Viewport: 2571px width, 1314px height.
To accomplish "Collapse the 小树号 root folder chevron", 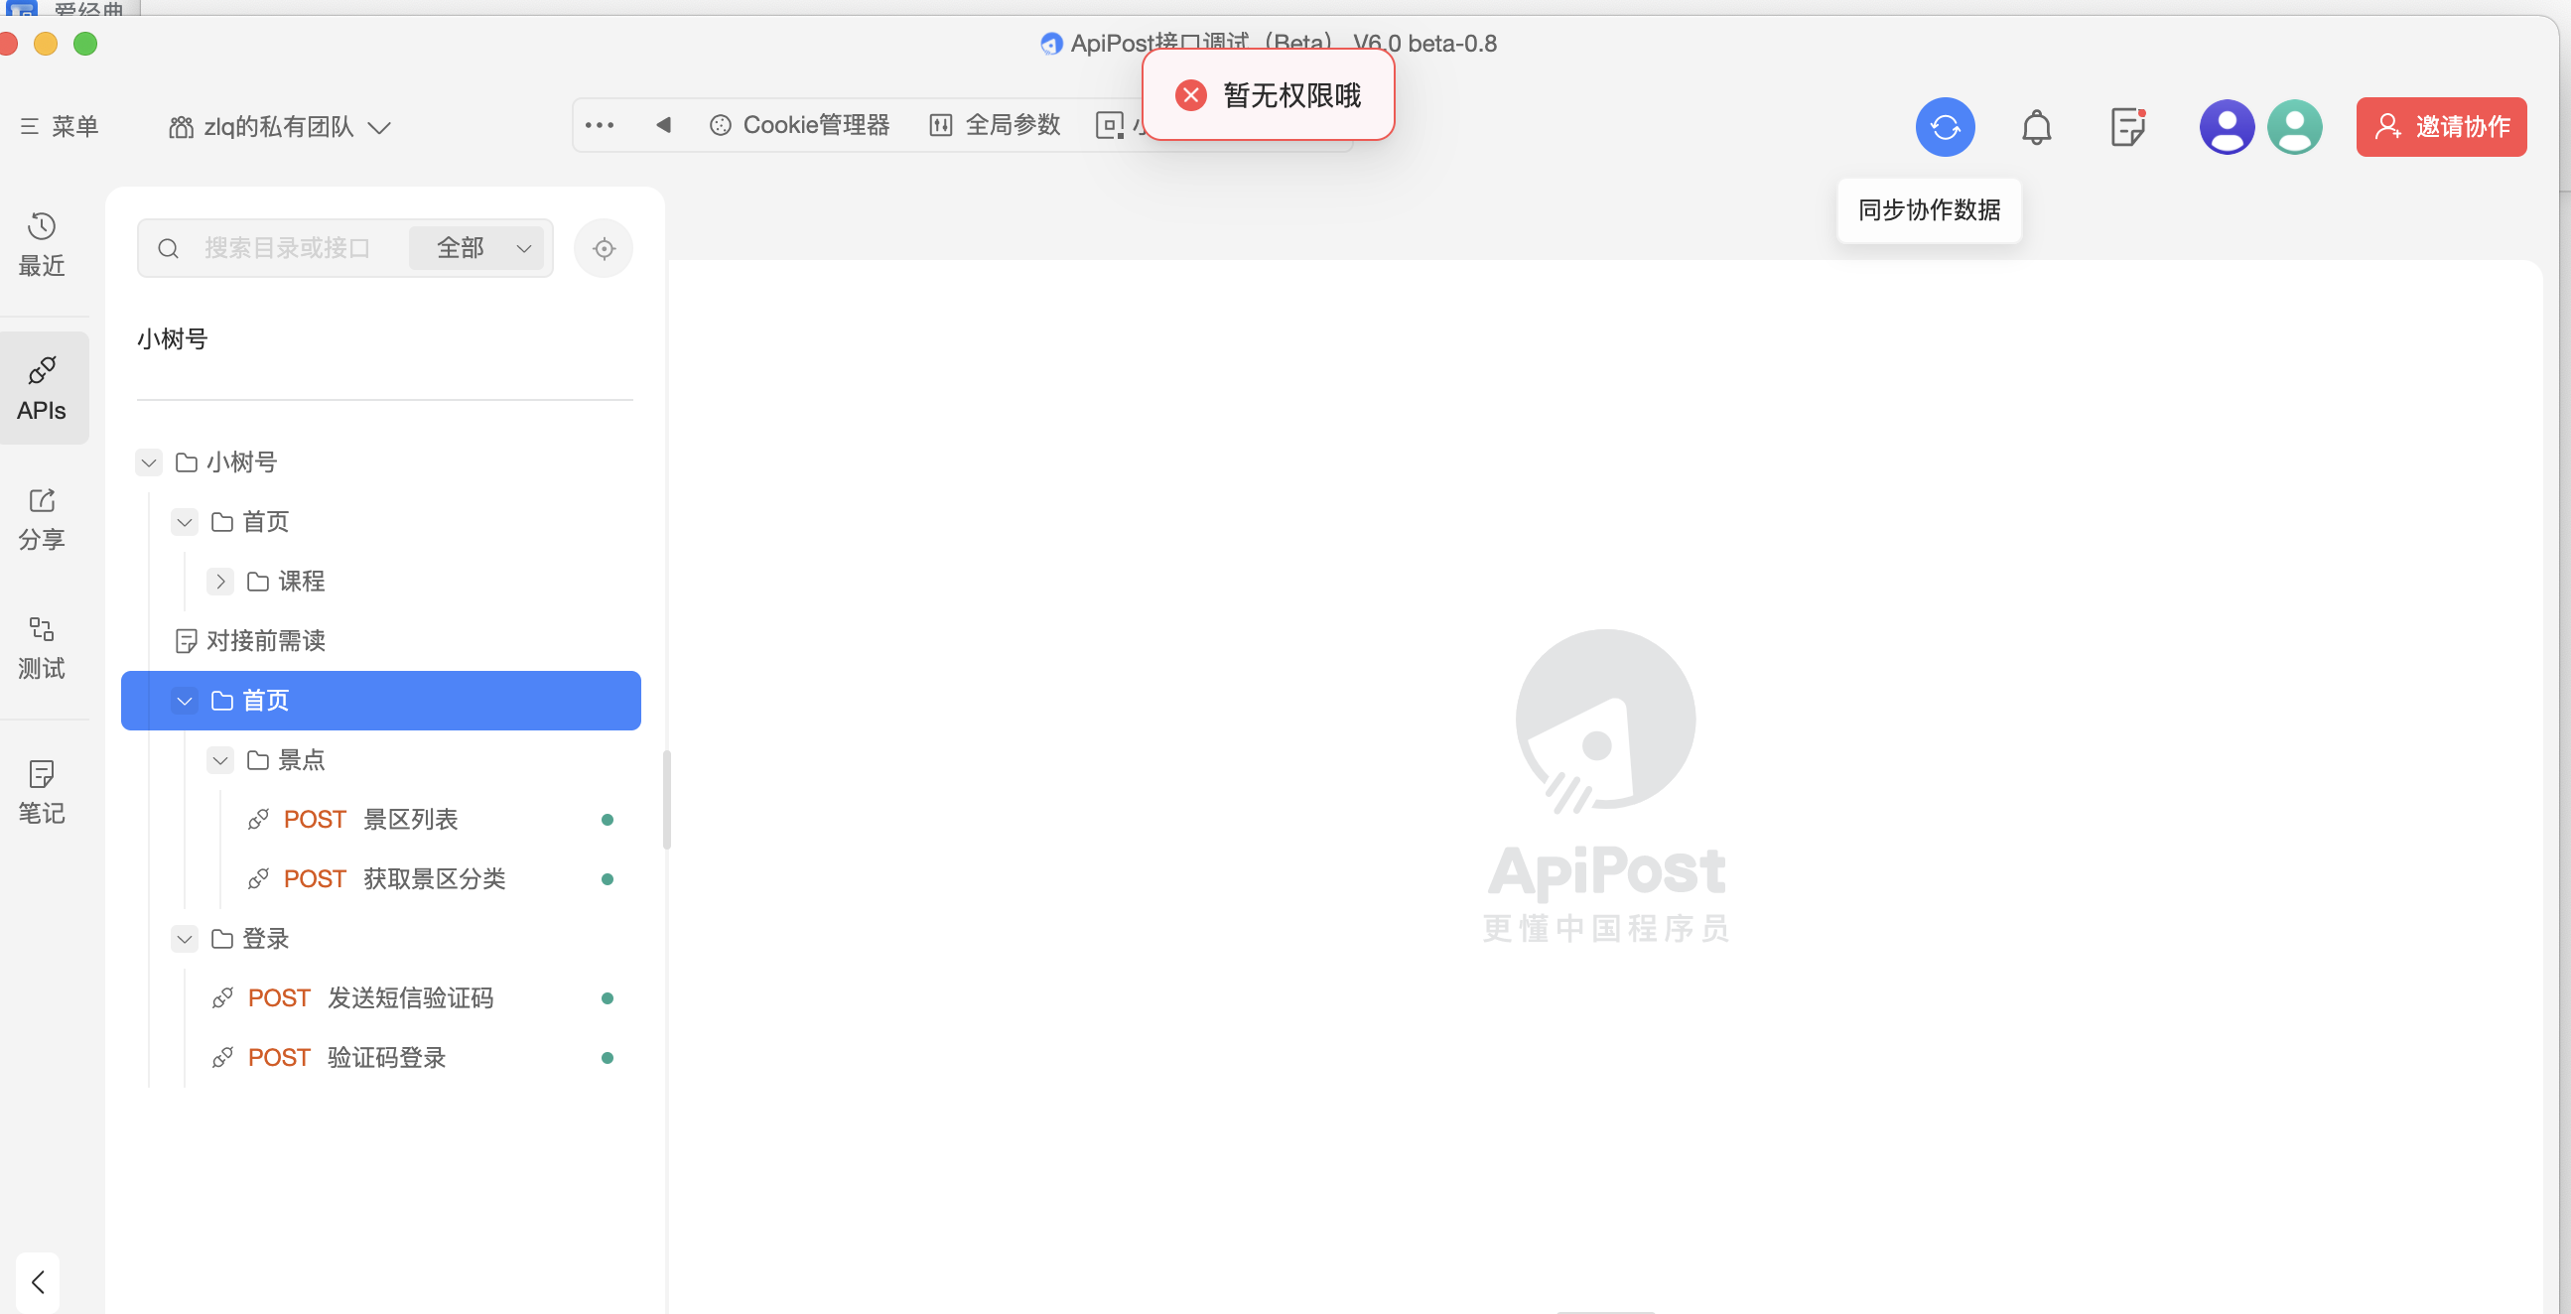I will [149, 461].
